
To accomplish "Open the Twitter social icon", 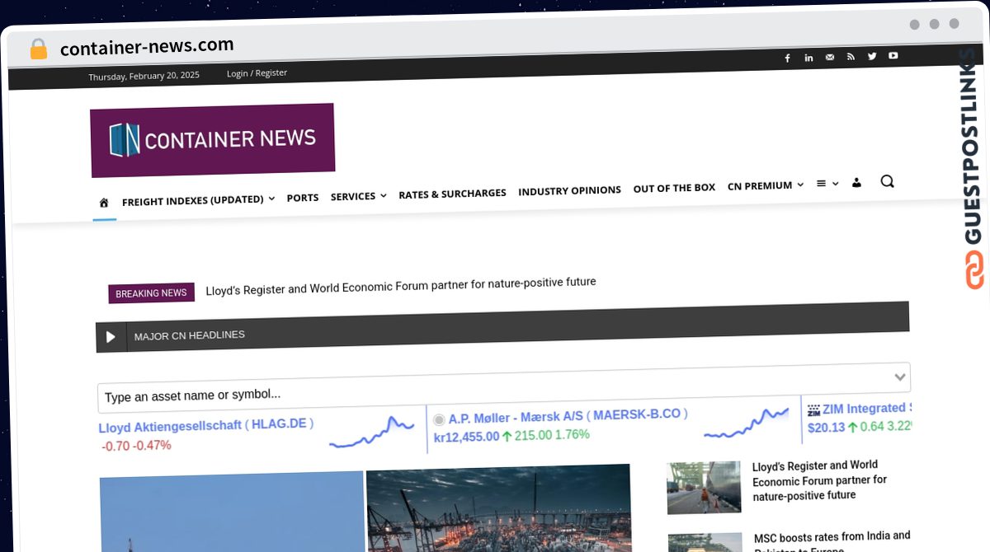I will pos(872,56).
